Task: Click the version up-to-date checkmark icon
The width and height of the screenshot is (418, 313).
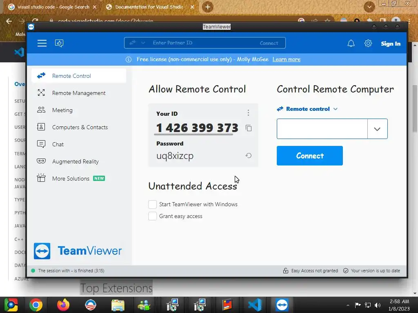Action: click(x=346, y=271)
